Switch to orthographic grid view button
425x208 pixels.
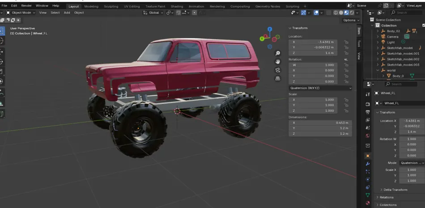point(277,78)
